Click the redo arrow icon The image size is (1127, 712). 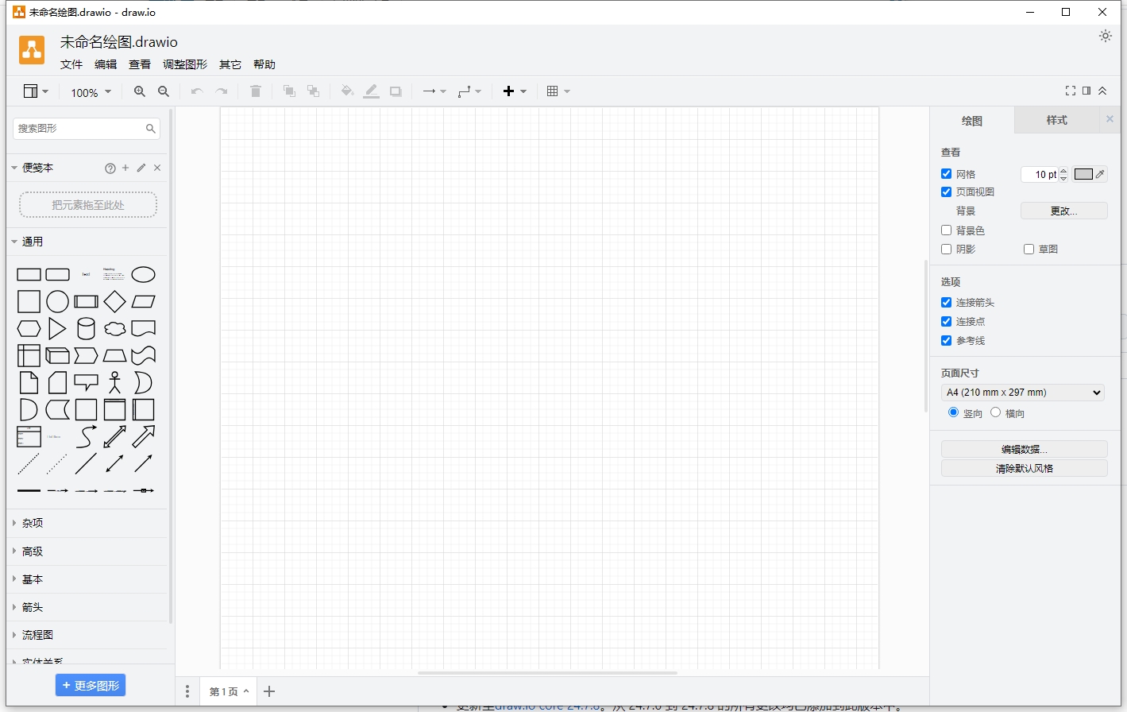click(x=222, y=91)
